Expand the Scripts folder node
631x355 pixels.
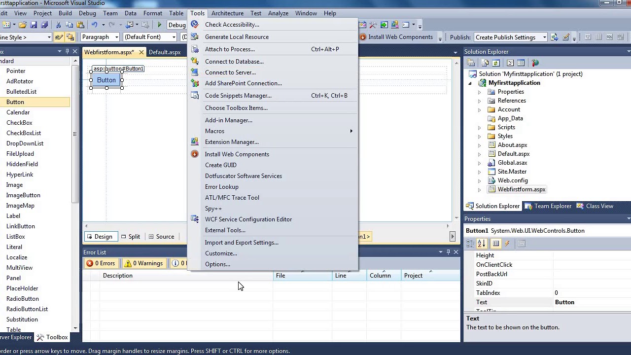(479, 127)
